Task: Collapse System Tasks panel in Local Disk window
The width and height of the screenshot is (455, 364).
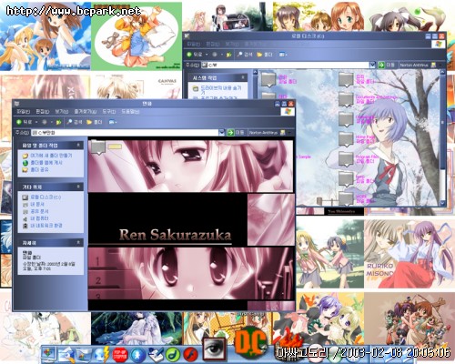Action: coord(243,77)
